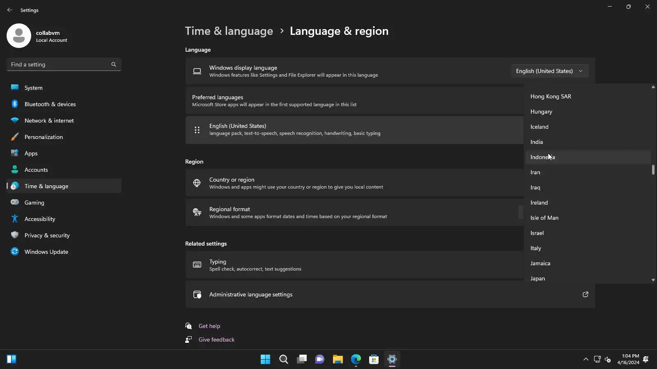This screenshot has height=369, width=657.
Task: Select Hong Kong SAR from country list
Action: 588,96
